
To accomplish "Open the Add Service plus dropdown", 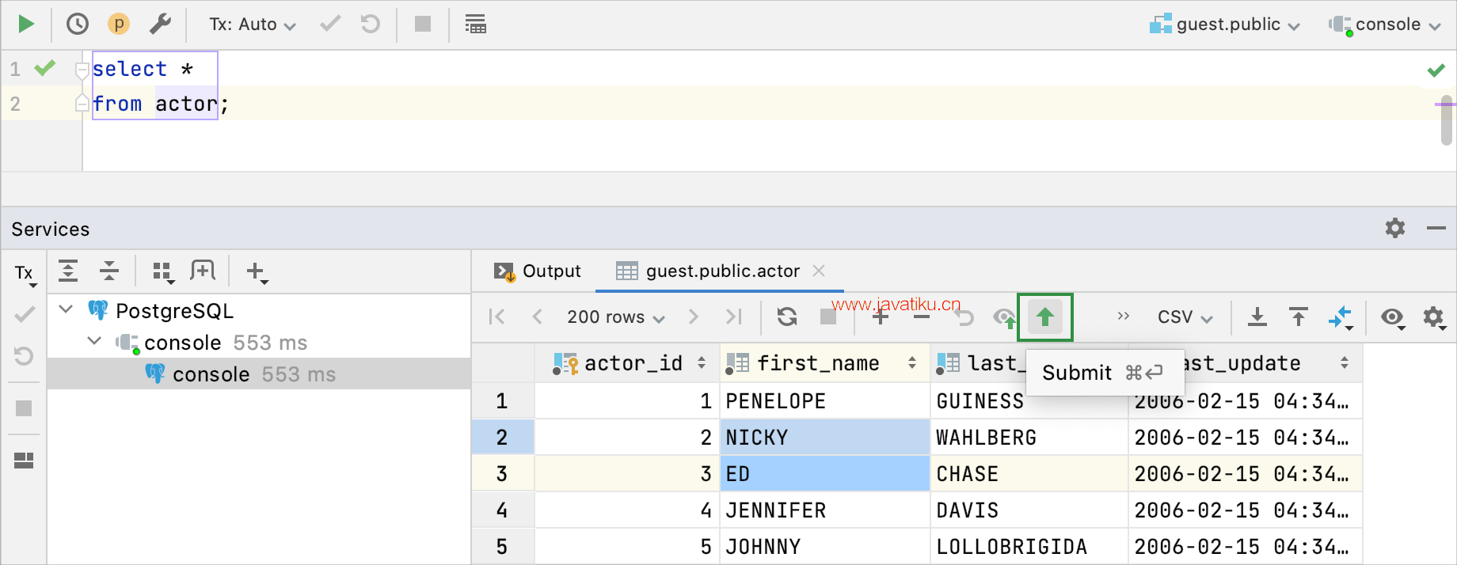I will click(257, 273).
